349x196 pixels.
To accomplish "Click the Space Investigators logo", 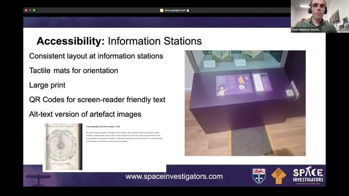I will pos(308,175).
